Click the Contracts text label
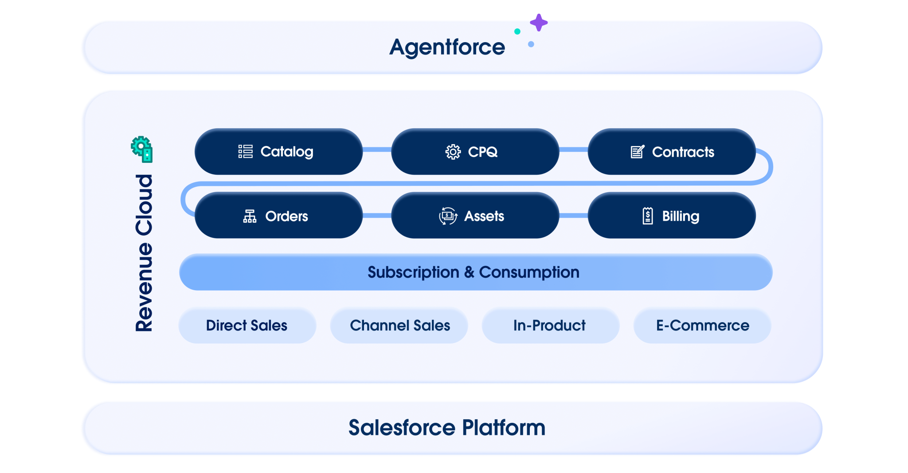The image size is (908, 473). point(683,152)
